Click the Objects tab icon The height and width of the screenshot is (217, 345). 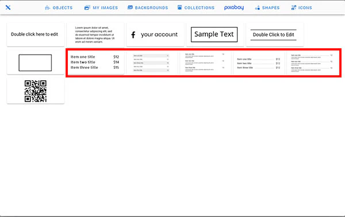[x=47, y=7]
